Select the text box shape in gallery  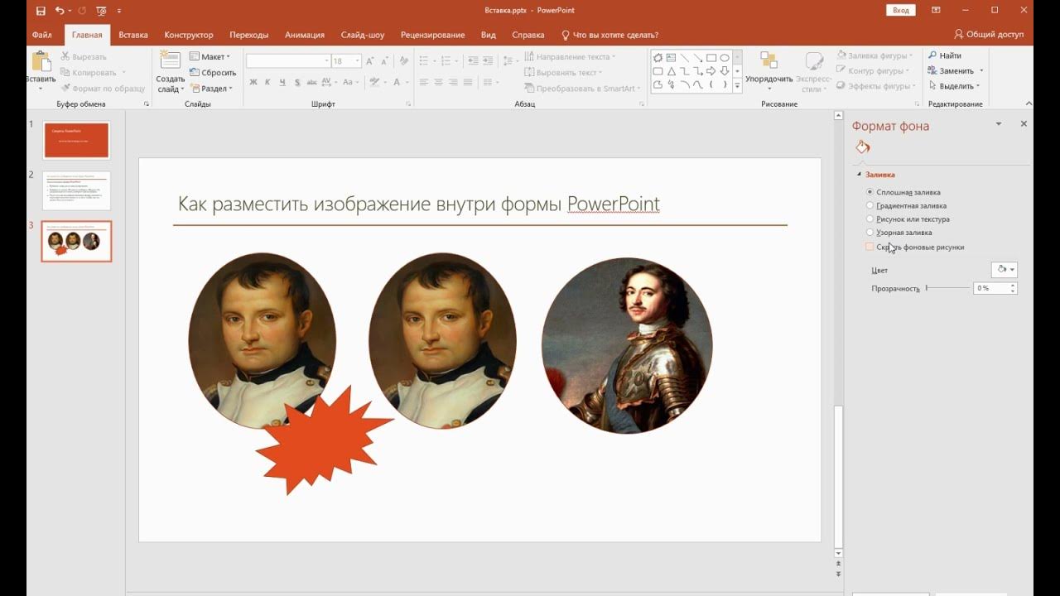672,58
